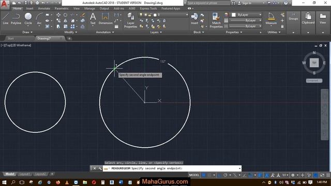Click the ViewCube TOP face
331x186 pixels.
(314, 63)
